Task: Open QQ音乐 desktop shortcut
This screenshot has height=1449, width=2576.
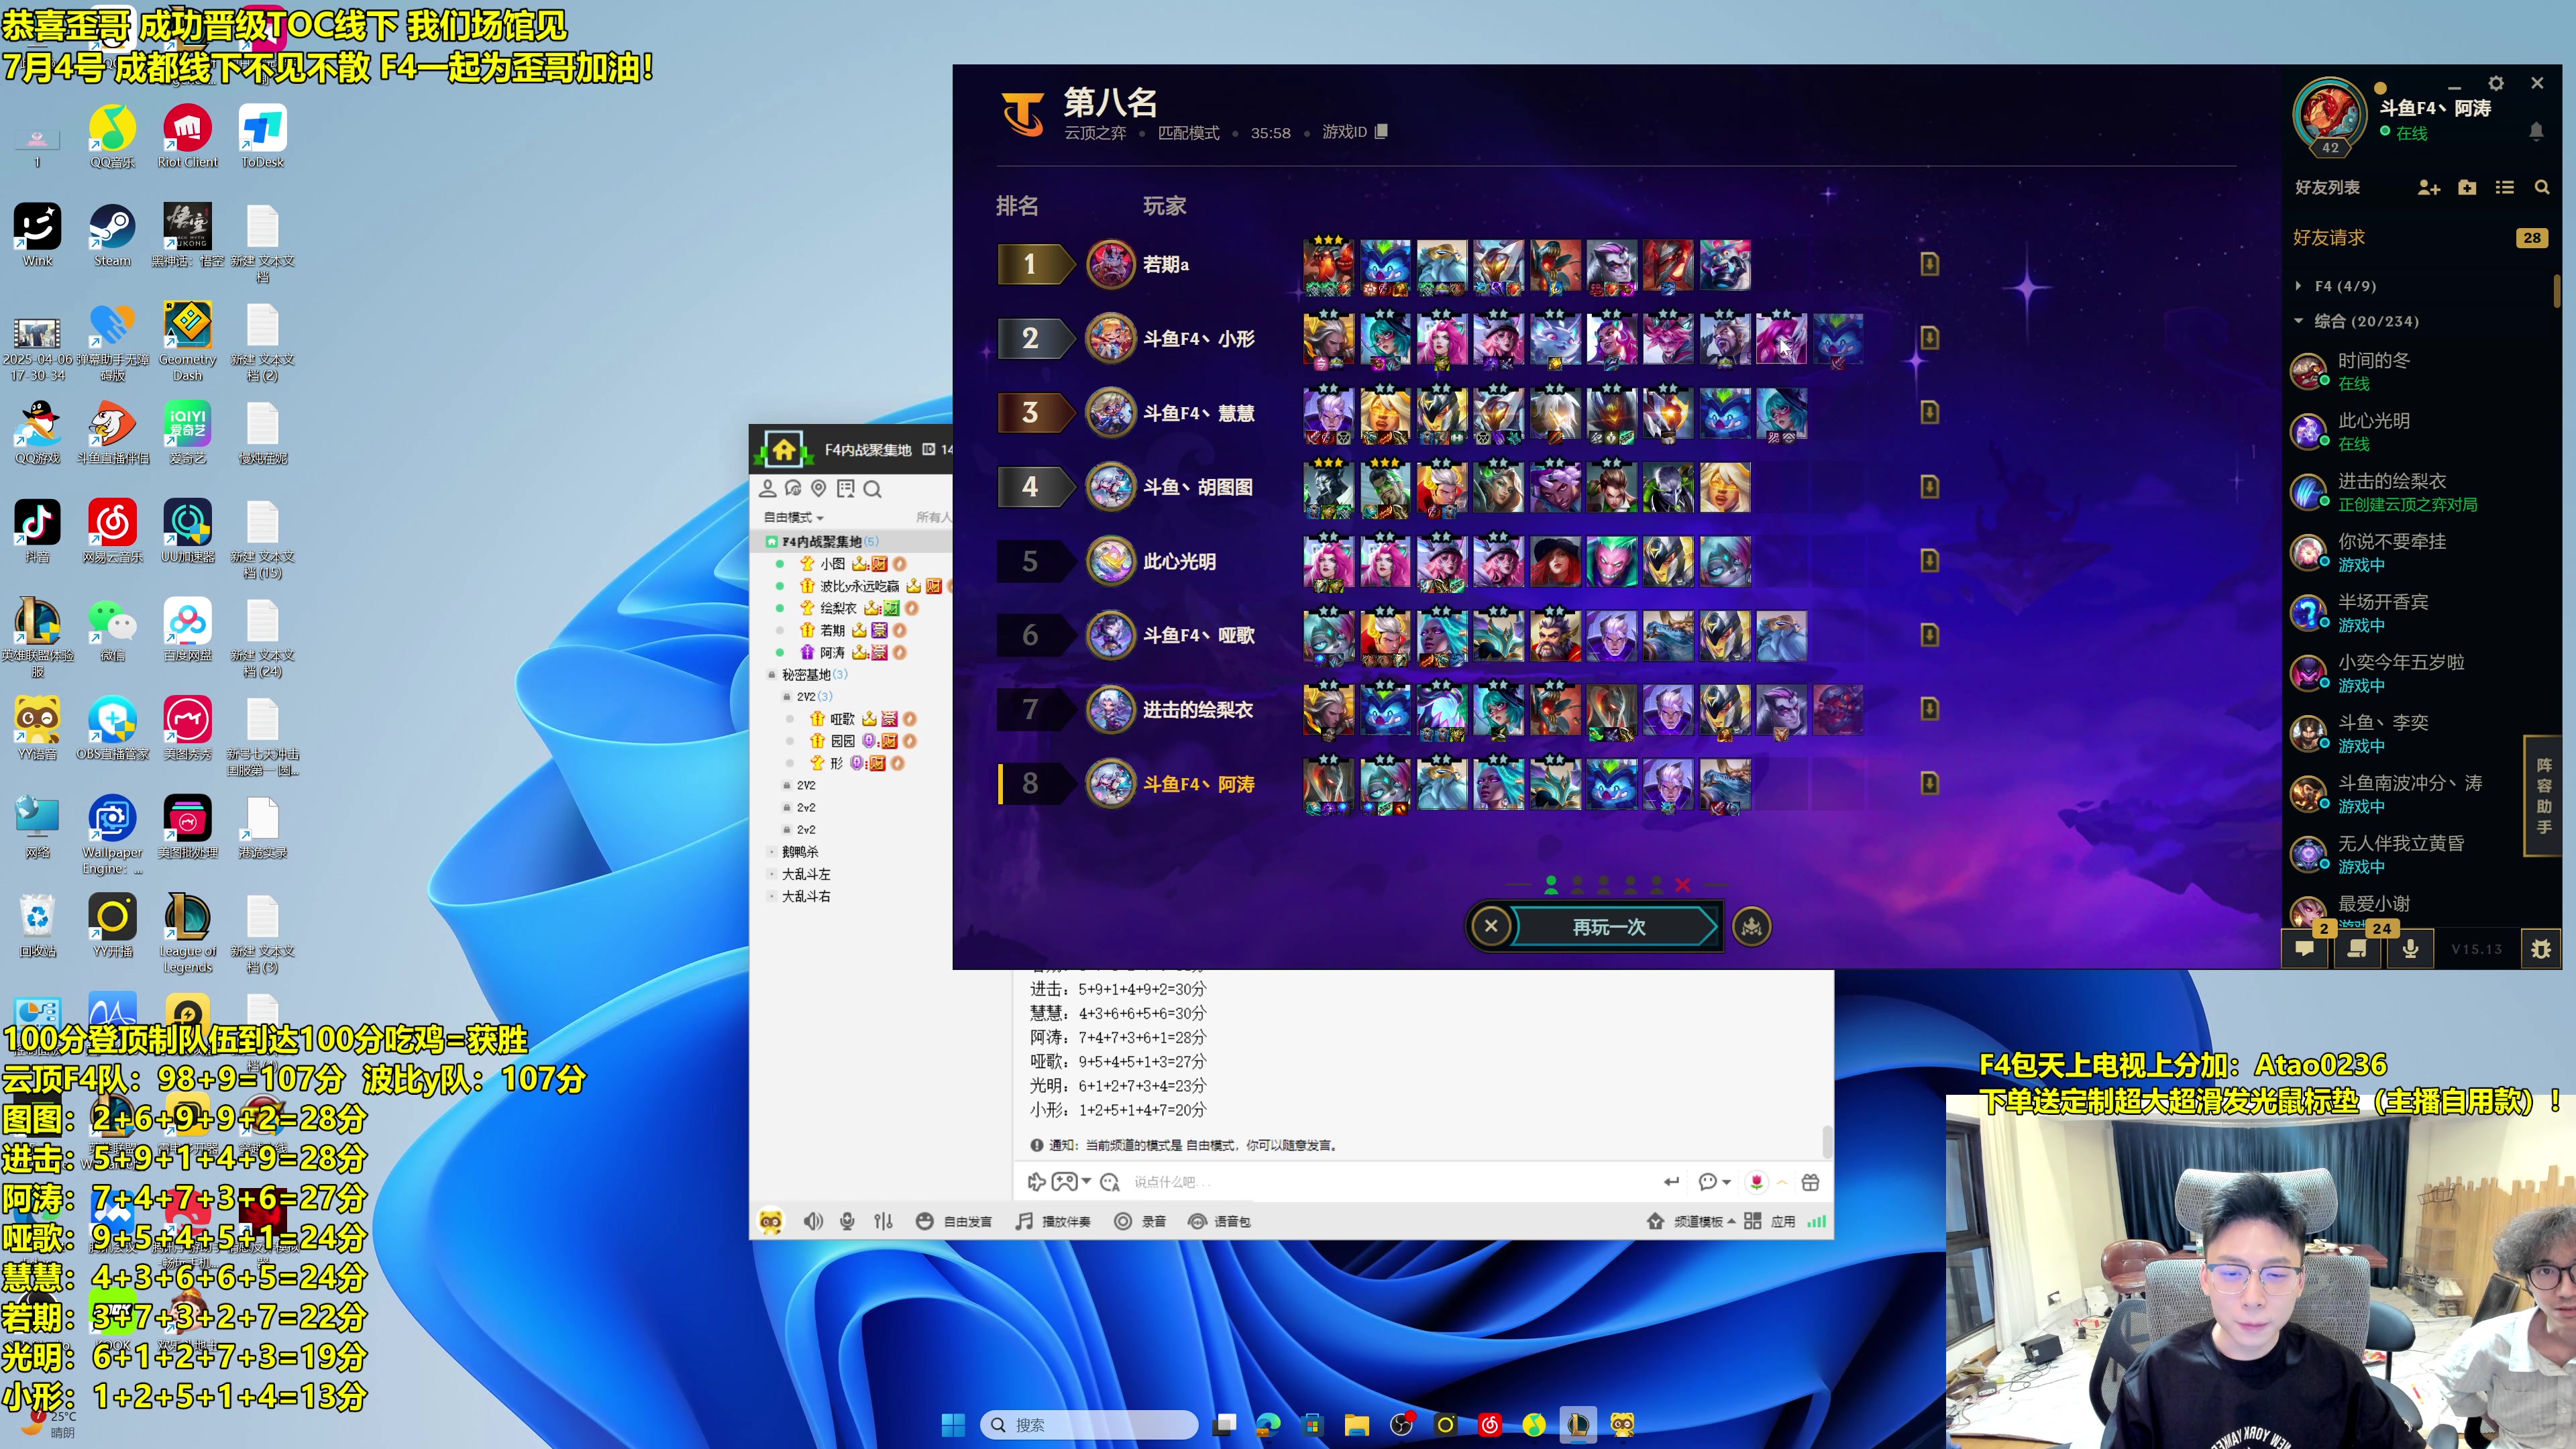Action: (112, 137)
